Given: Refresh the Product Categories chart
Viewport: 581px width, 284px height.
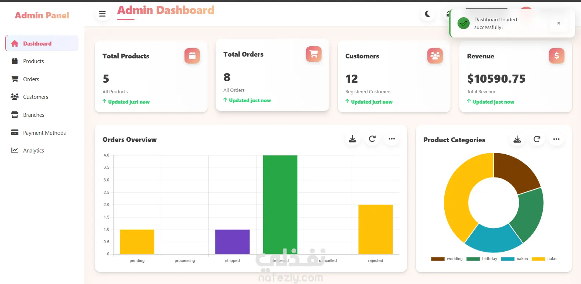Looking at the screenshot, I should tap(537, 139).
